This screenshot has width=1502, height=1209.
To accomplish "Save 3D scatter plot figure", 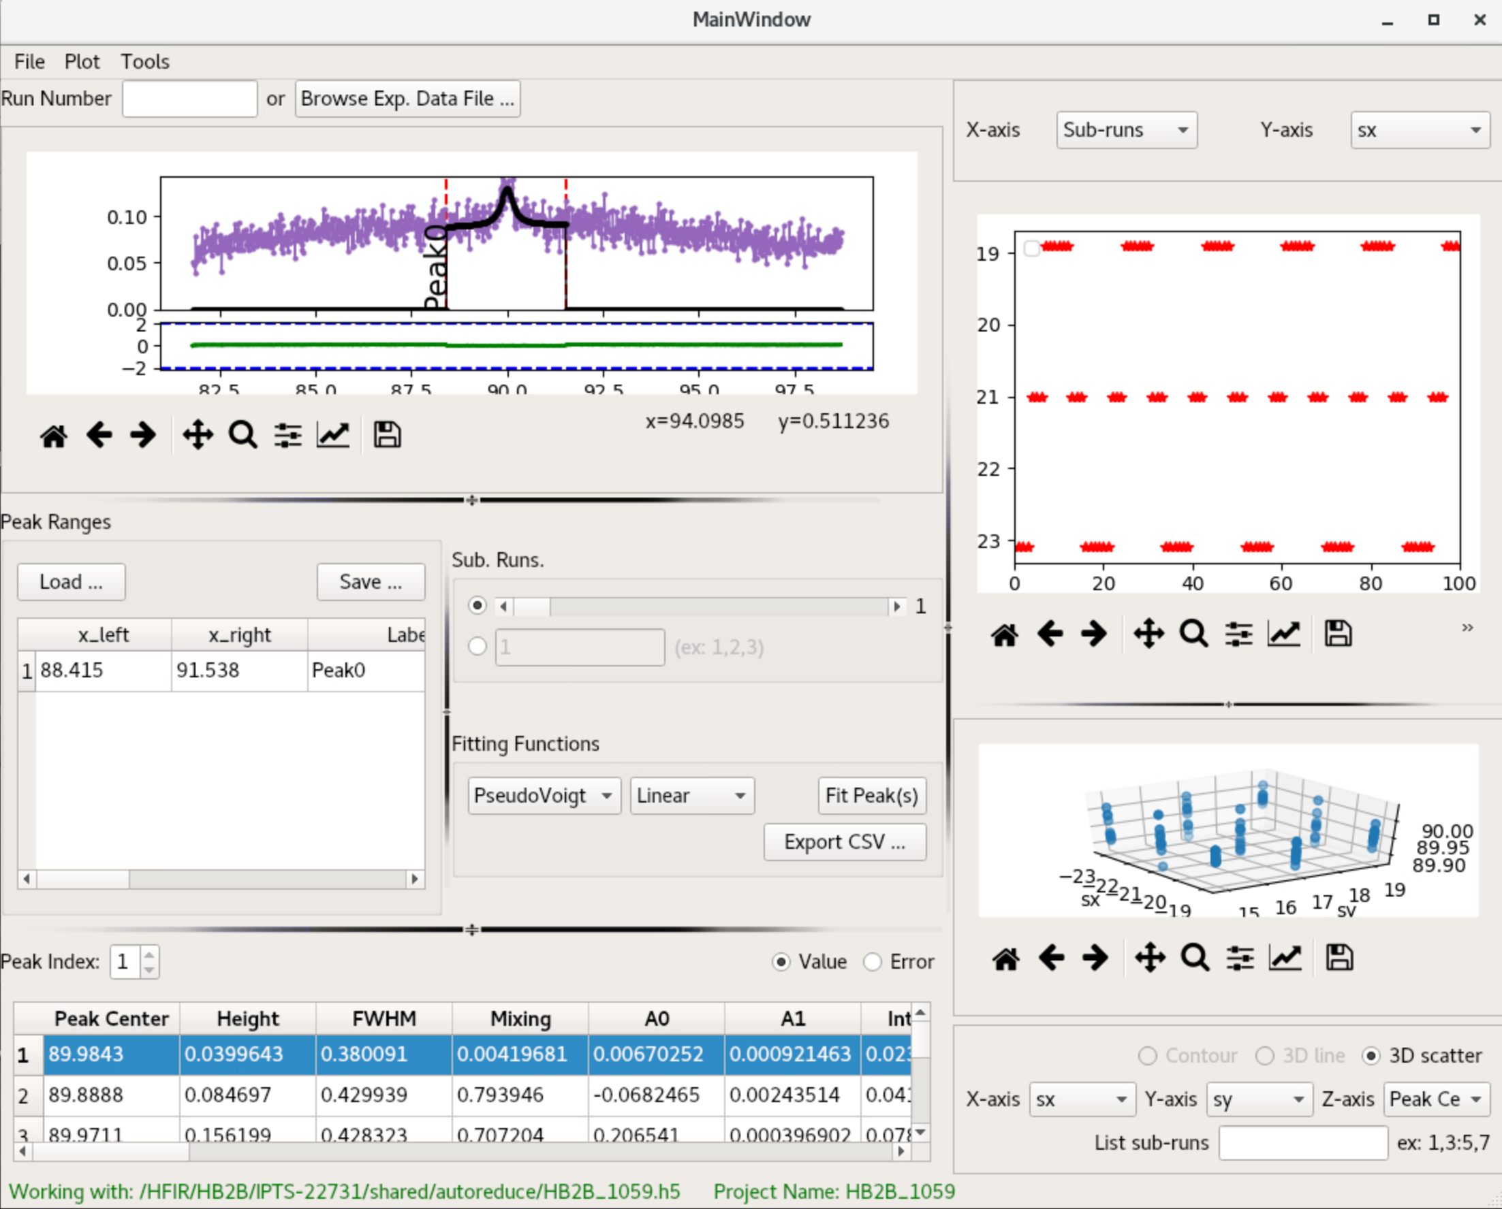I will [1340, 958].
